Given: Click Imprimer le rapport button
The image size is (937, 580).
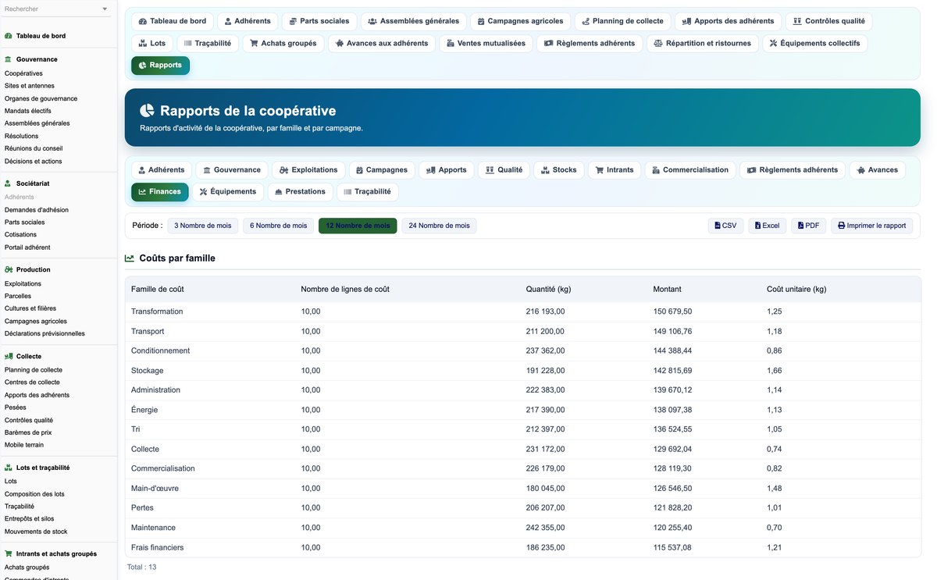Looking at the screenshot, I should click(x=872, y=226).
